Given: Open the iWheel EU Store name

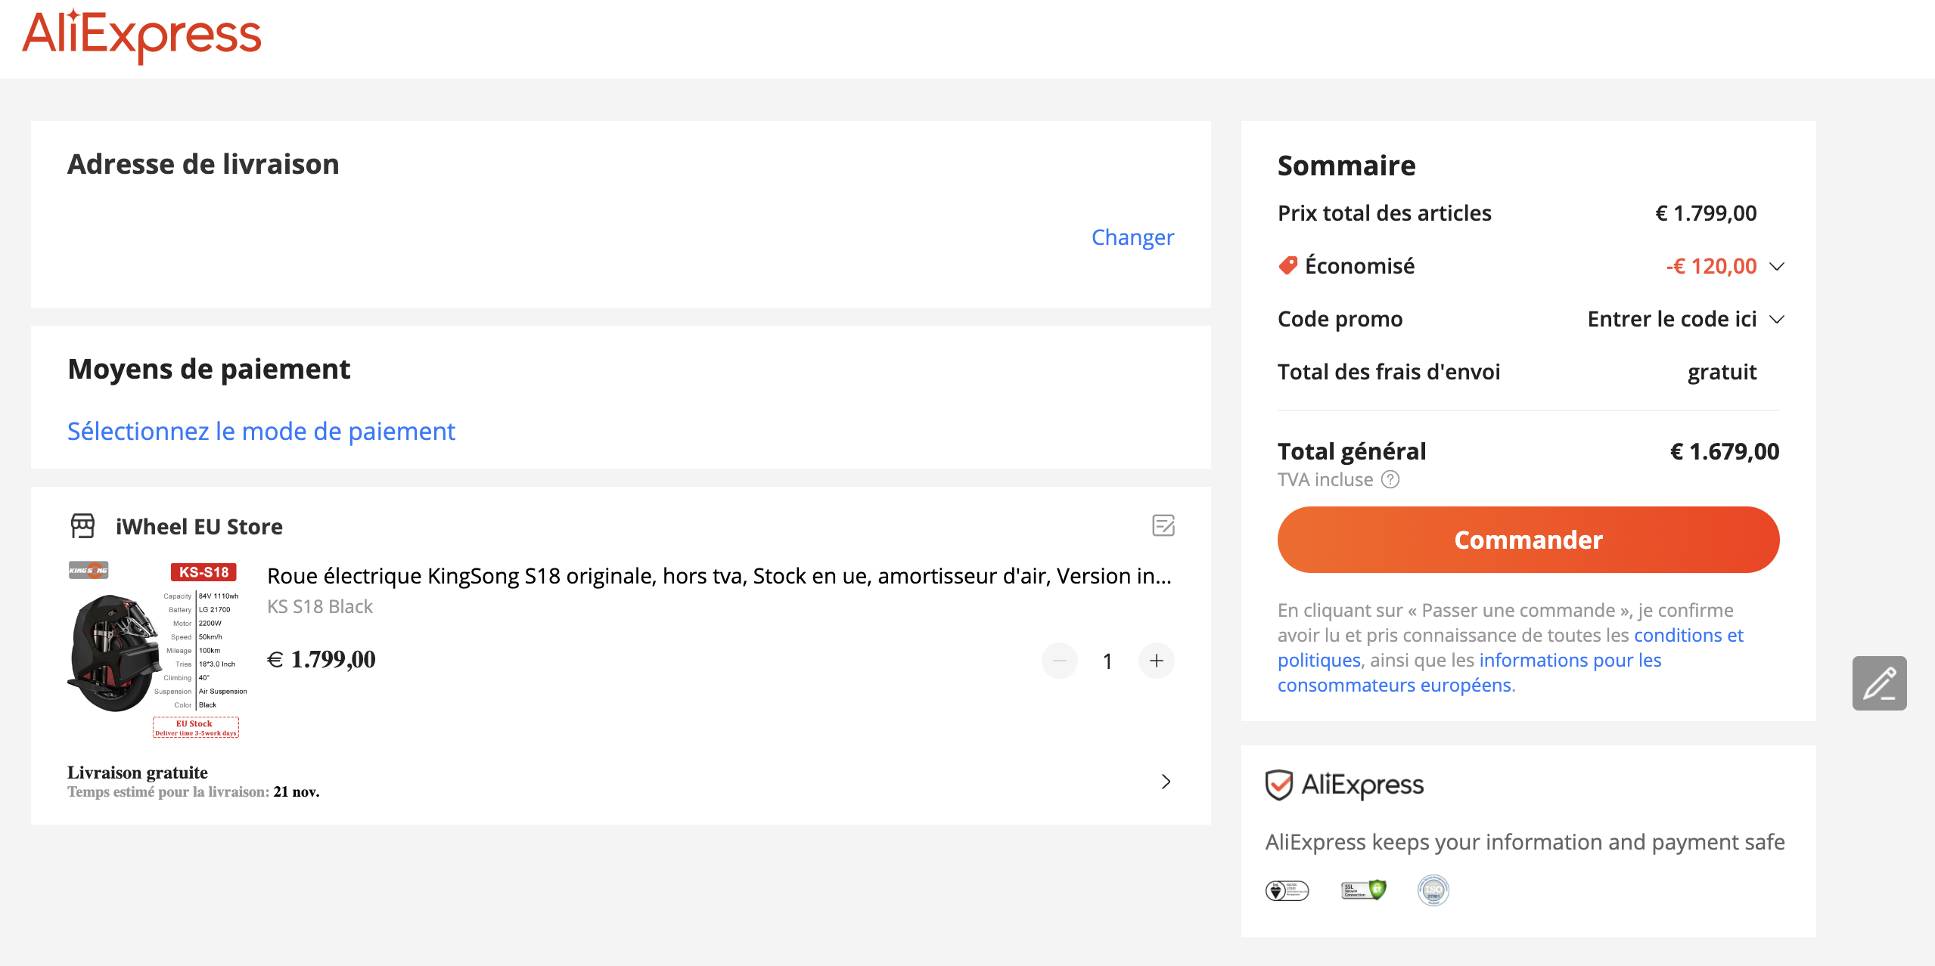Looking at the screenshot, I should click(199, 527).
